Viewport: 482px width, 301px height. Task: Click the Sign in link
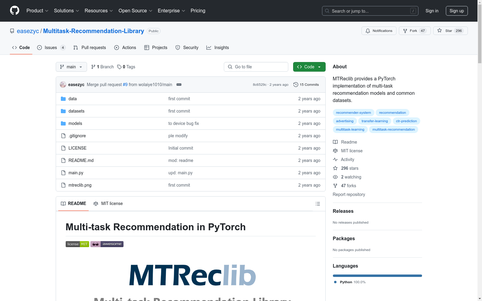[x=432, y=11]
